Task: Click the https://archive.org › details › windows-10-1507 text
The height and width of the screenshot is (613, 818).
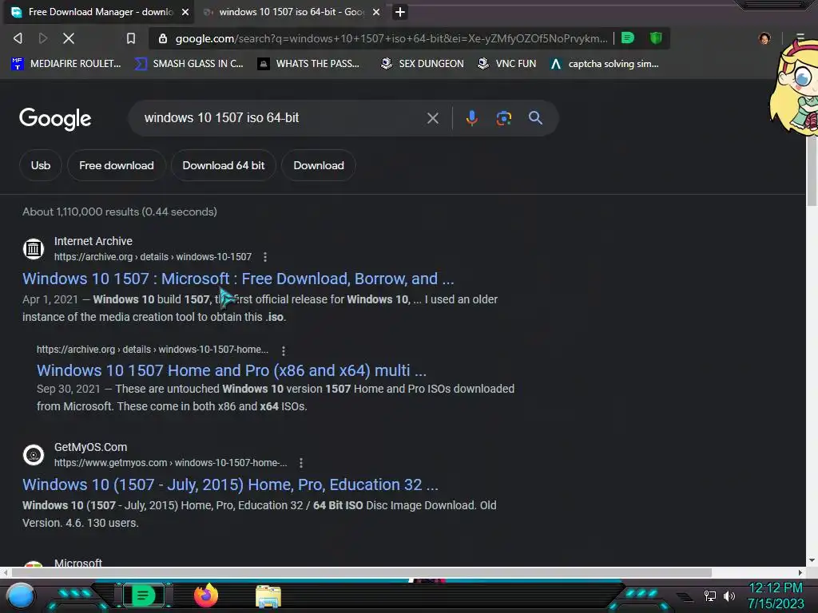Action: (x=153, y=256)
